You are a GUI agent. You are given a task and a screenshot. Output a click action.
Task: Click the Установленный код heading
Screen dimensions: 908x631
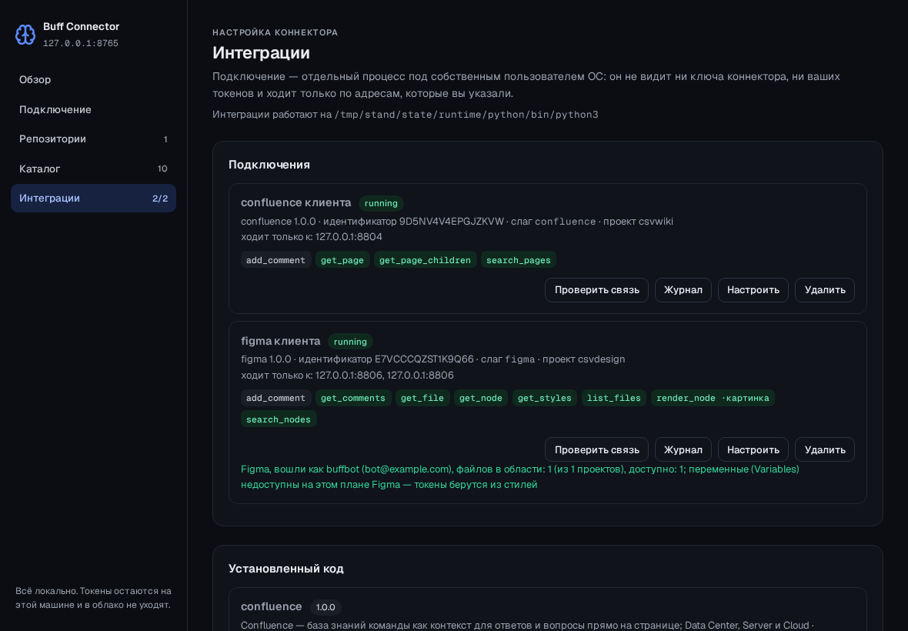pos(286,569)
